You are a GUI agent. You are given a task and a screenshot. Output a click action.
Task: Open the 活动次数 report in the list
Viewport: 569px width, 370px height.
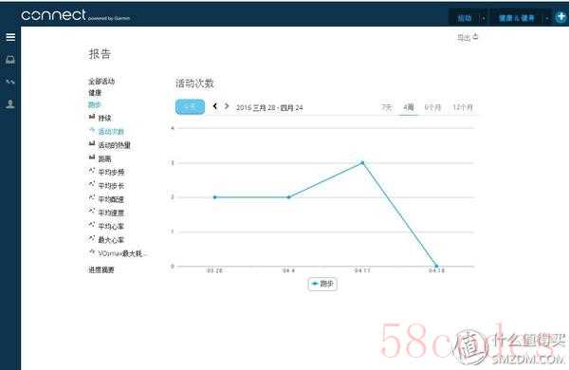[x=111, y=132]
